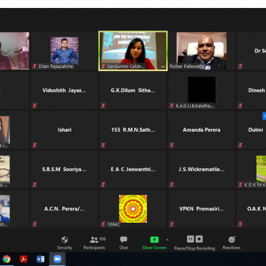This screenshot has width=266, height=266.
Task: Open Chrome from the taskbar
Action: coord(7,259)
